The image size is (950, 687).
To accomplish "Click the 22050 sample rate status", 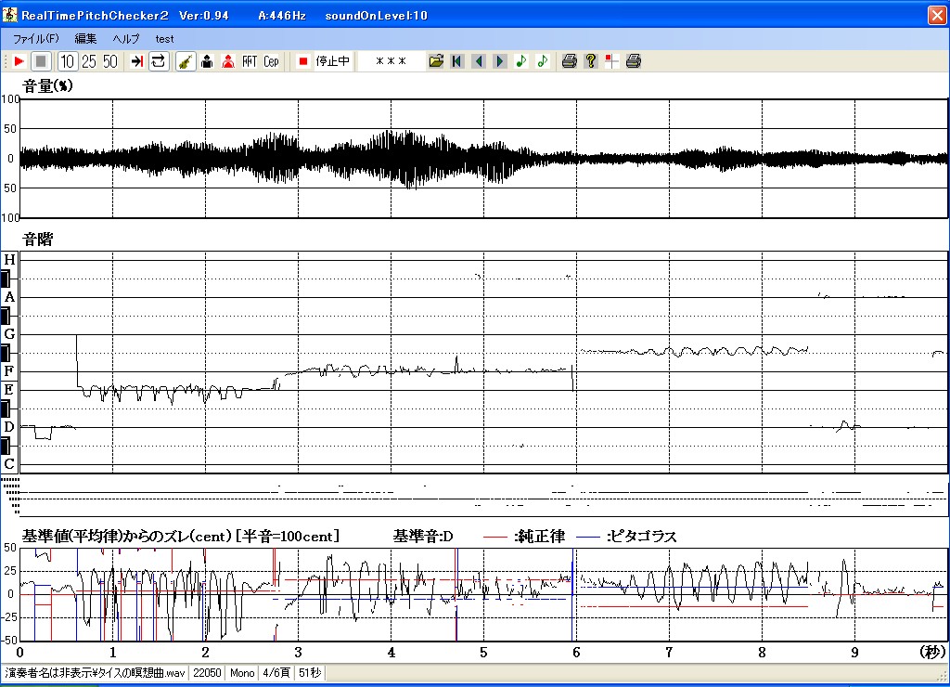I will point(207,673).
